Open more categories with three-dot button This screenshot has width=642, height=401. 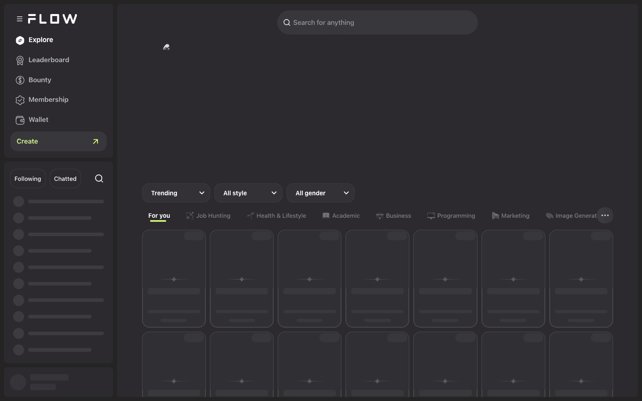(x=605, y=215)
